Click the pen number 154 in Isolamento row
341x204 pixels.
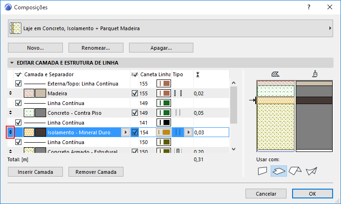(x=144, y=132)
